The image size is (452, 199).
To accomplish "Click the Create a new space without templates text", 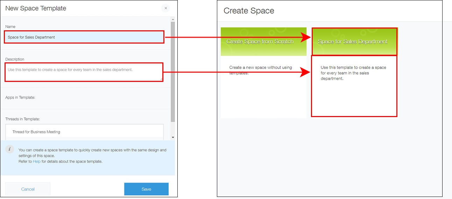I will coord(261,70).
